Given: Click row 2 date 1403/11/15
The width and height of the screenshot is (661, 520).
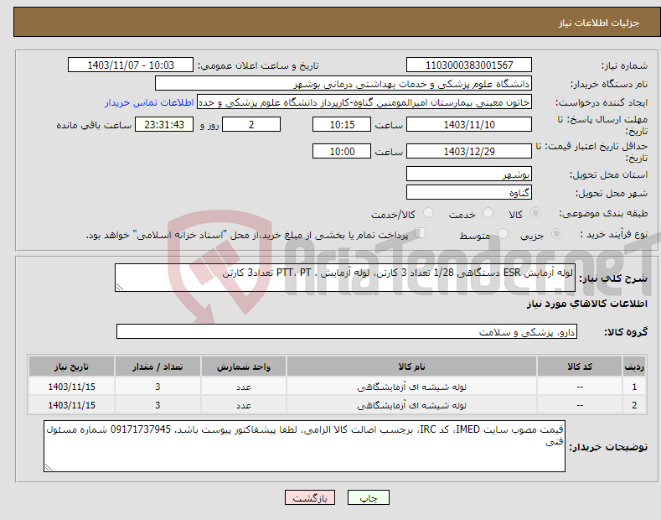Looking at the screenshot, I should (72, 405).
